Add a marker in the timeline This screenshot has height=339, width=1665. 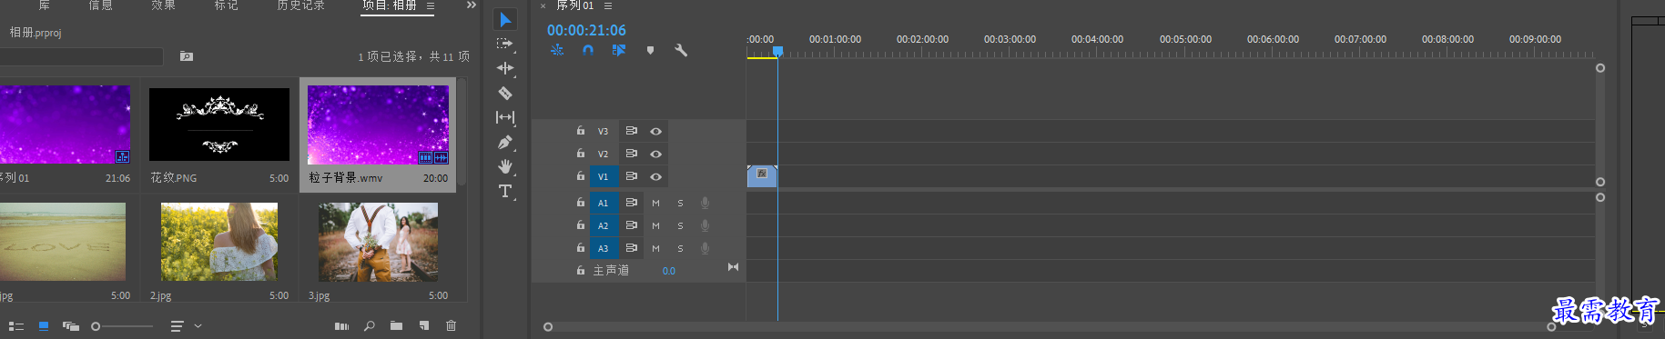[x=650, y=50]
